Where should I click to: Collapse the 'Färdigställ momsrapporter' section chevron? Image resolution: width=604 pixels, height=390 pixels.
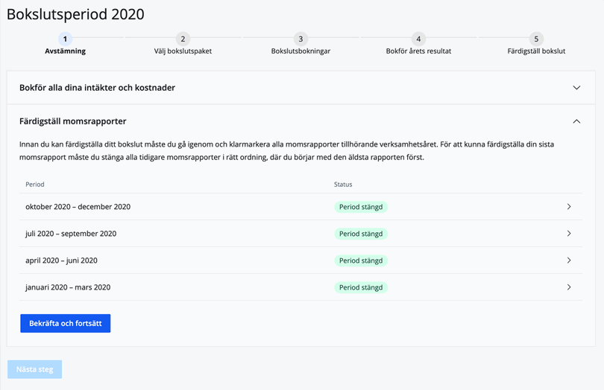(576, 121)
